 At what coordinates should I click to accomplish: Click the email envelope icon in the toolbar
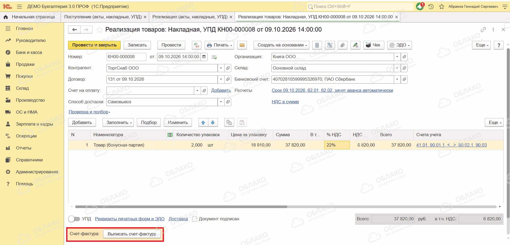click(x=242, y=45)
